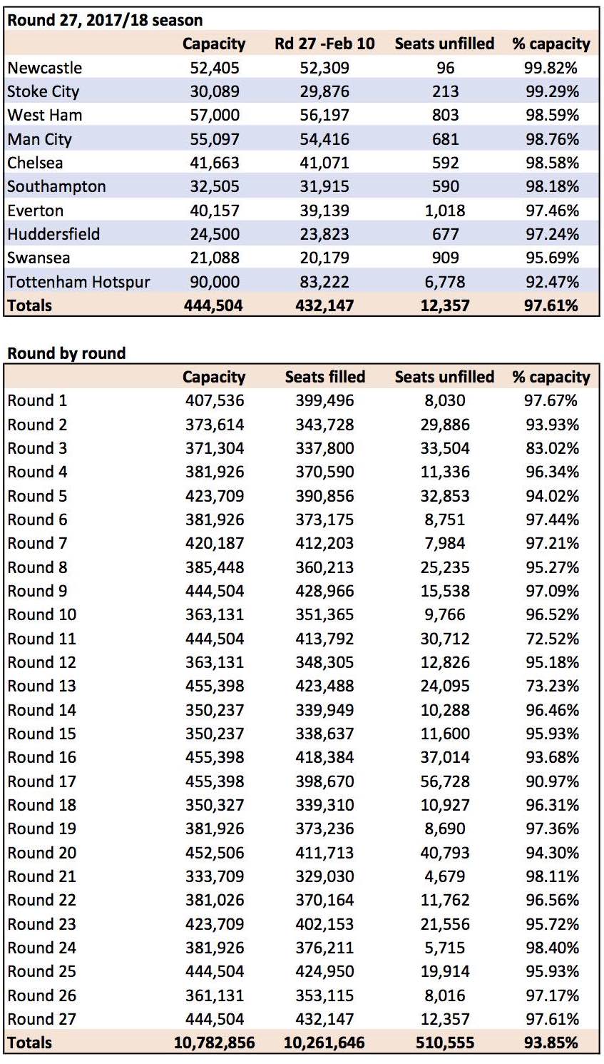Select the Round 3 percent value 83.02%
604x1064 pixels.
pos(552,448)
